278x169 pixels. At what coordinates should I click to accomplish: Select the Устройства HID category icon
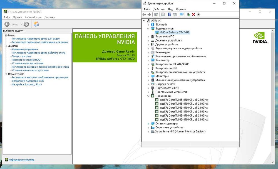click(152, 131)
